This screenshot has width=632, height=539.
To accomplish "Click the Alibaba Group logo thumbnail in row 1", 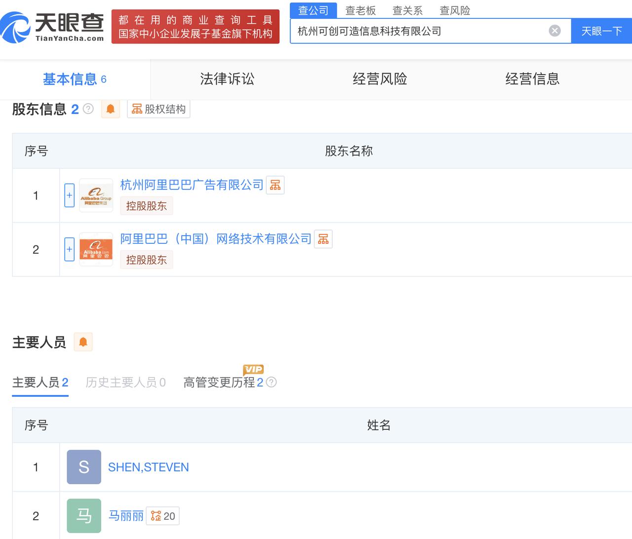I will [x=96, y=195].
